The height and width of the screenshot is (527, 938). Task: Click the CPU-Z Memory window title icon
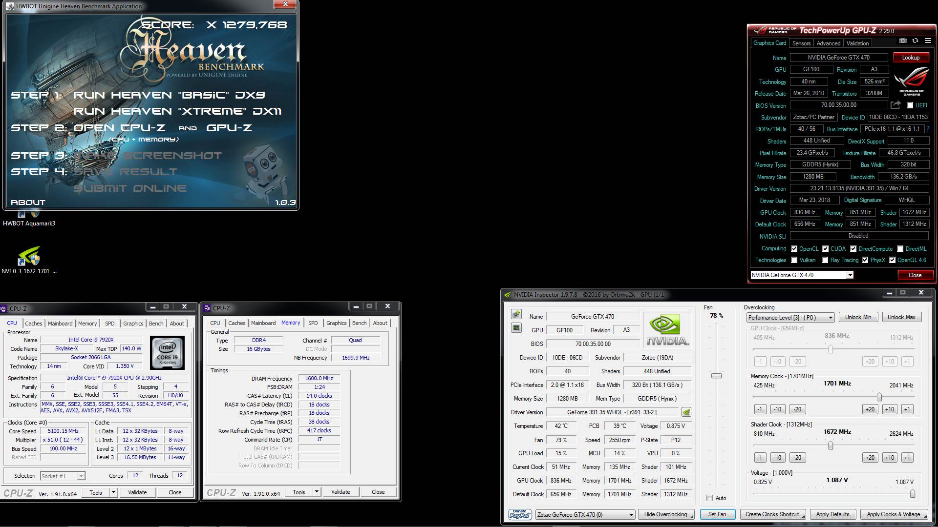tap(207, 308)
